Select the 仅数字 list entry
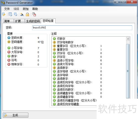 coord(61,39)
